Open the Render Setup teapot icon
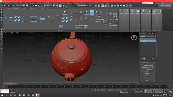The height and width of the screenshot is (97, 173). tap(115, 6)
